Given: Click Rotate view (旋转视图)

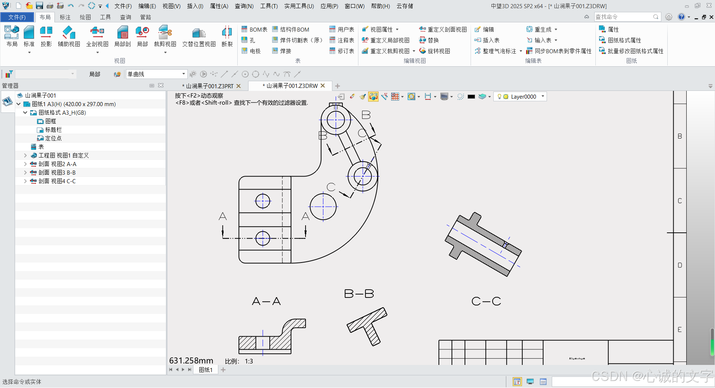Looking at the screenshot, I should (434, 51).
